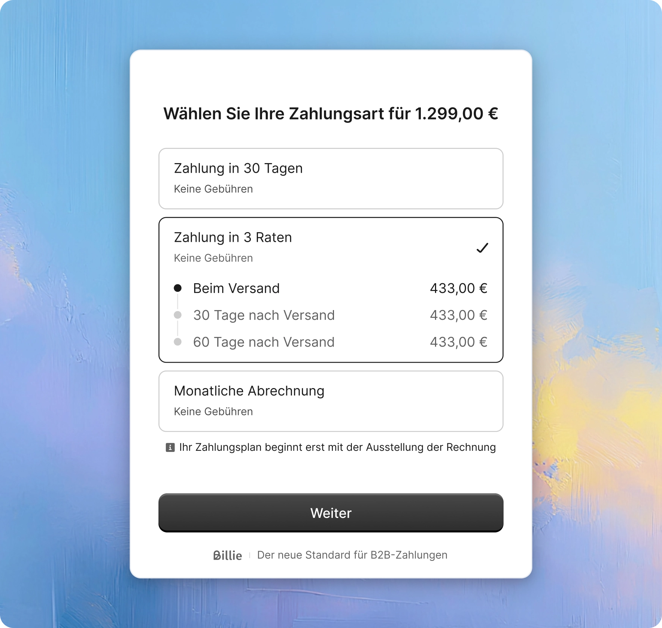Click the payment plan notice text below the options
This screenshot has width=662, height=628.
(337, 447)
